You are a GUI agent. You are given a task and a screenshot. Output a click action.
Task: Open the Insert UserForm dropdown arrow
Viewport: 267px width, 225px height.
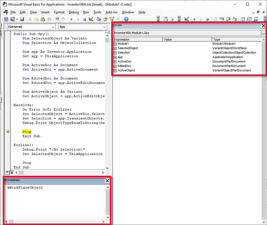17,19
